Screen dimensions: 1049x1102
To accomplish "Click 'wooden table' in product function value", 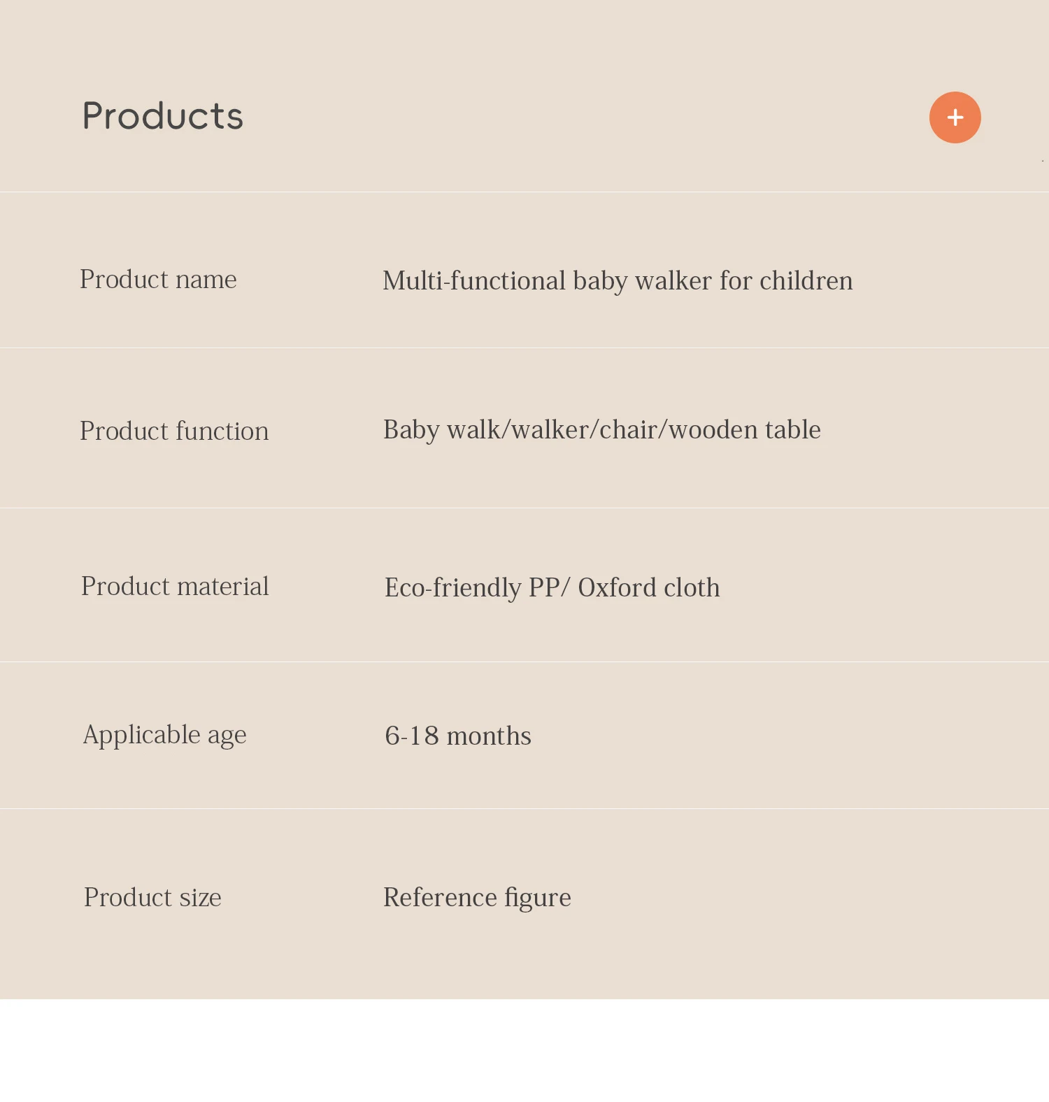I will coord(744,430).
